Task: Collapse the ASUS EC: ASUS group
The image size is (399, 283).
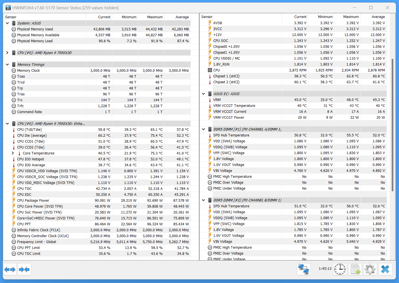Action: tap(203, 94)
